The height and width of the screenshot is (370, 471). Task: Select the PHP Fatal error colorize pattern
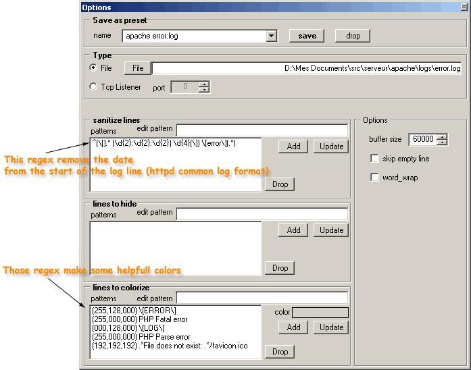coord(139,319)
